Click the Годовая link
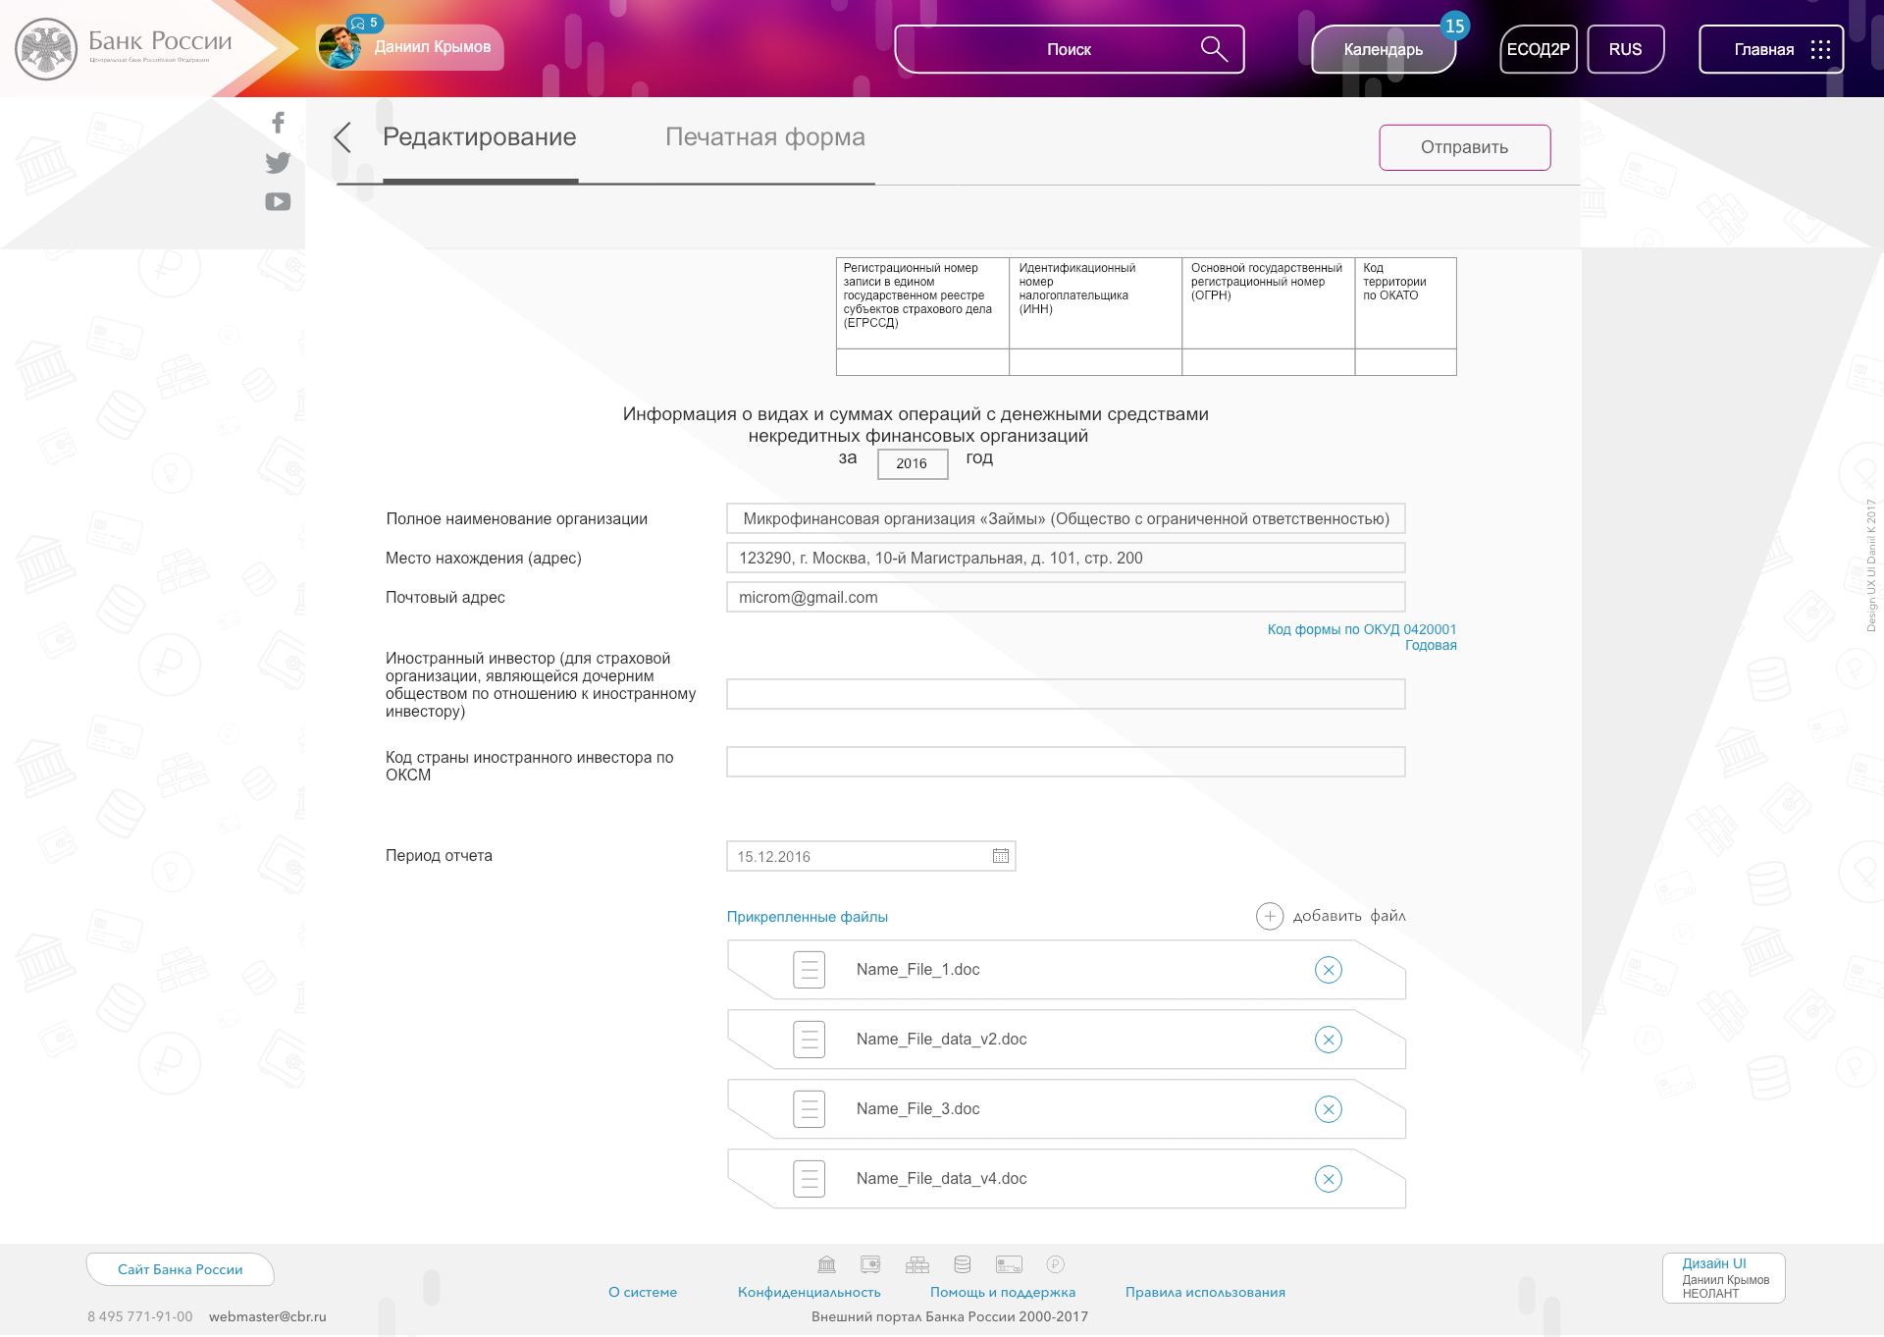1884x1337 pixels. tap(1431, 645)
